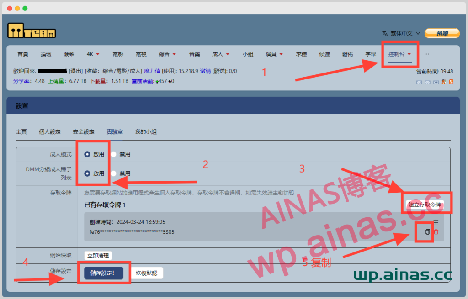Click the M-Team logo

pos(32,31)
